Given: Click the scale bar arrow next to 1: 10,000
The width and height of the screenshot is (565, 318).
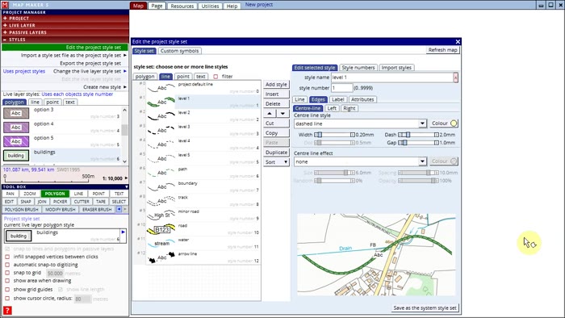Looking at the screenshot, I should 126,178.
